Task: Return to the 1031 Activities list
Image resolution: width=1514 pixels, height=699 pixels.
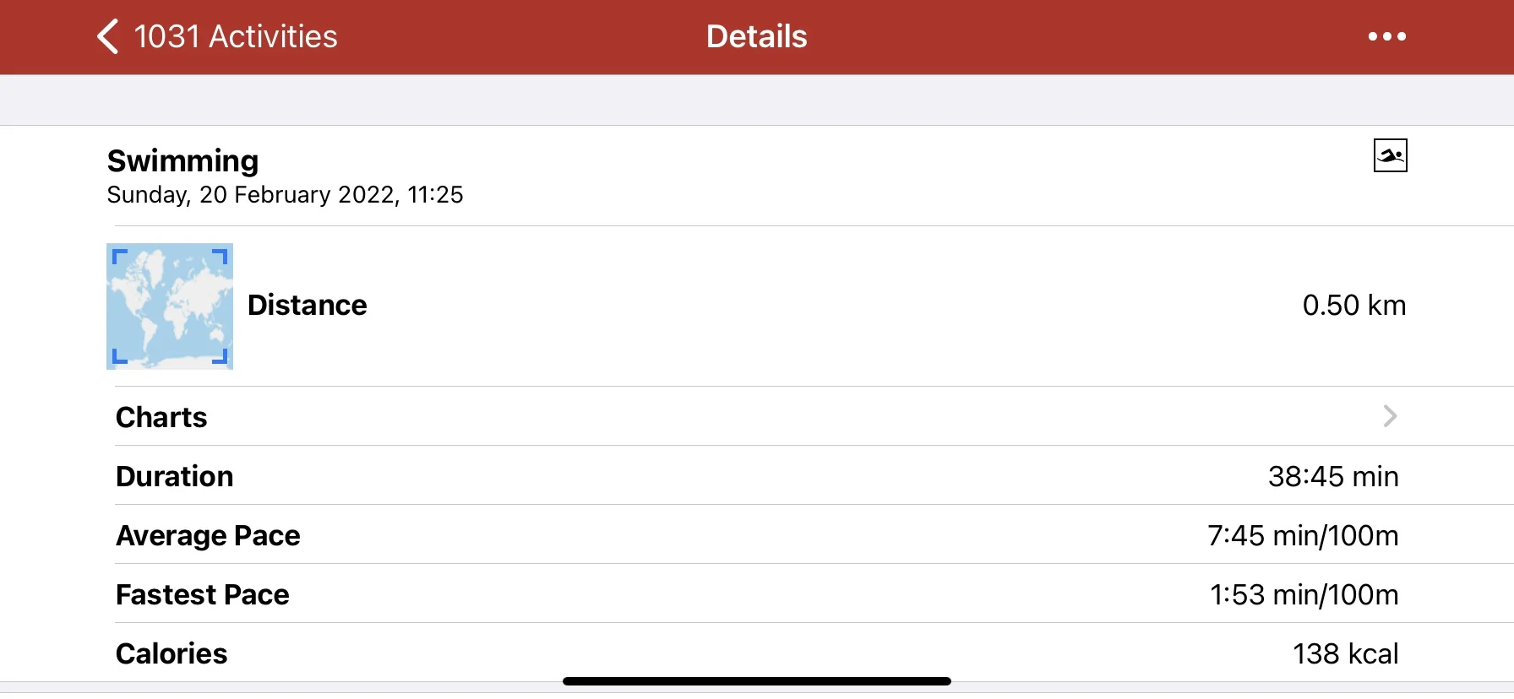Action: coord(236,37)
